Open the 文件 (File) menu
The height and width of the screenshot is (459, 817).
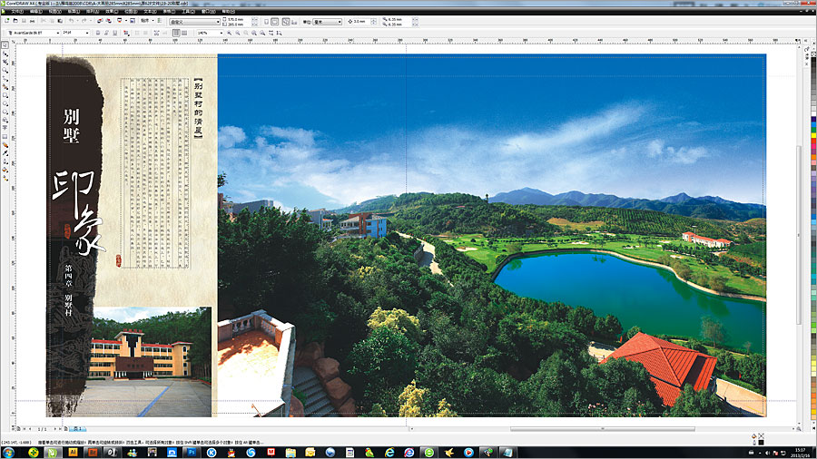pos(15,11)
